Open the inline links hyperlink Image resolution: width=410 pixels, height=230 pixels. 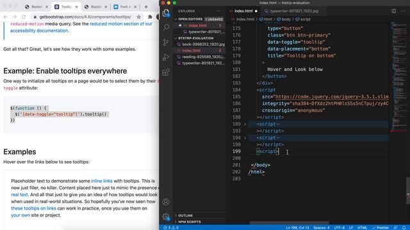click(102, 181)
